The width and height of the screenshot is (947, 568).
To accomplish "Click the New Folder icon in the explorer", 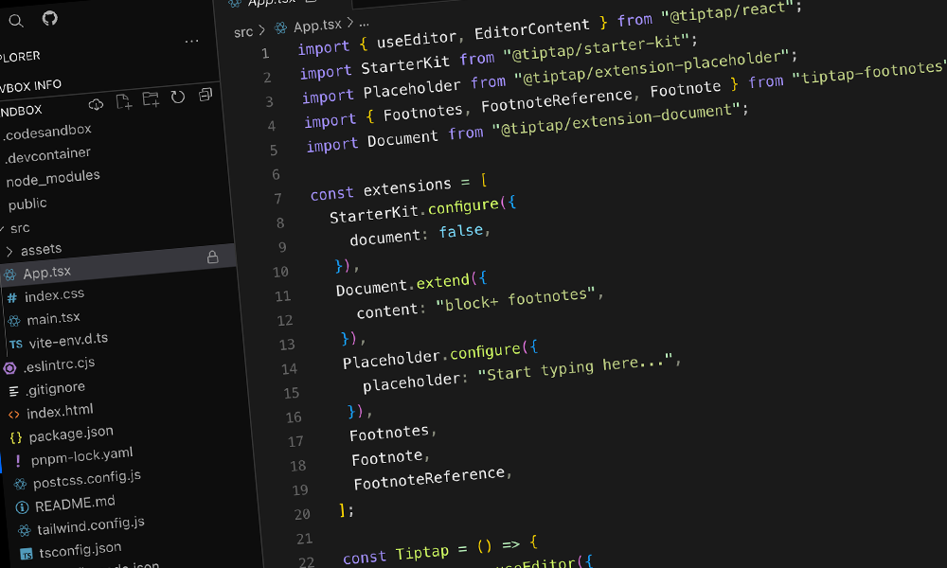I will click(151, 99).
